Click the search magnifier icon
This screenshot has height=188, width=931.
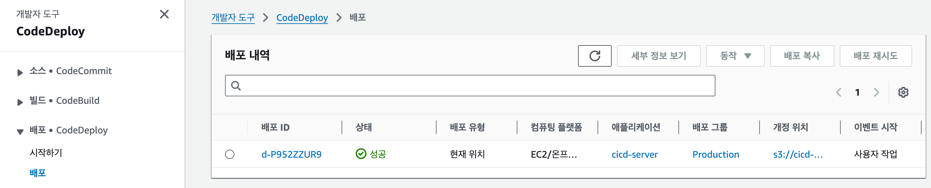pos(236,86)
